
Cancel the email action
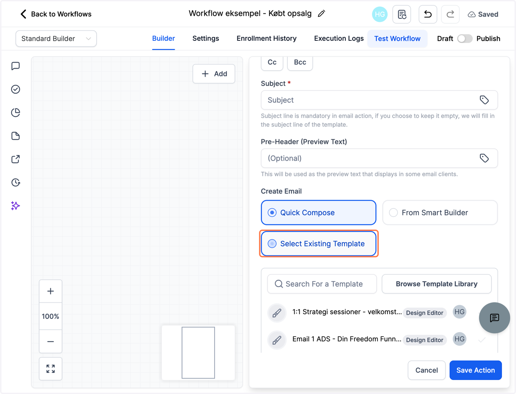pos(427,370)
